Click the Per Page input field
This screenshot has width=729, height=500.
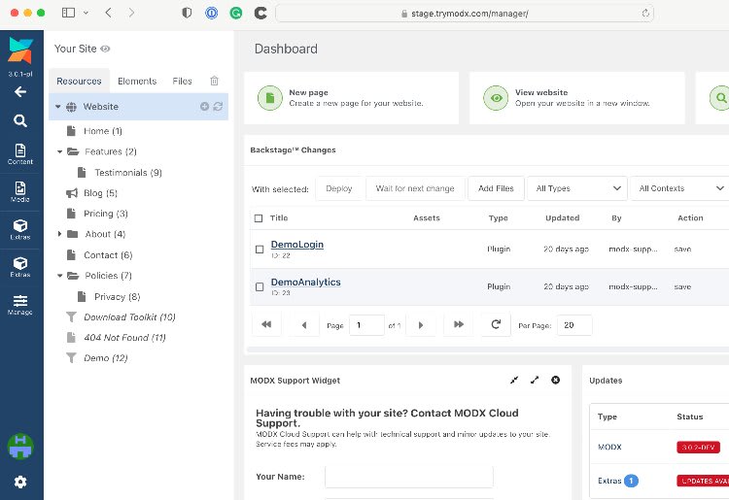coord(574,325)
